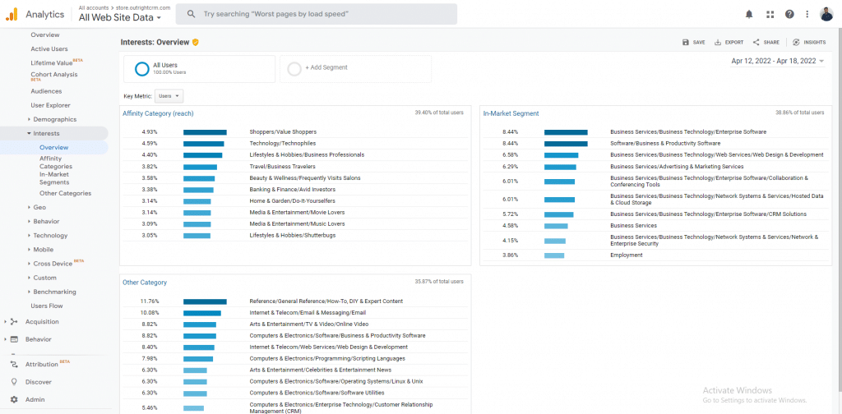Click the Business Services 4.58% row

click(x=655, y=226)
